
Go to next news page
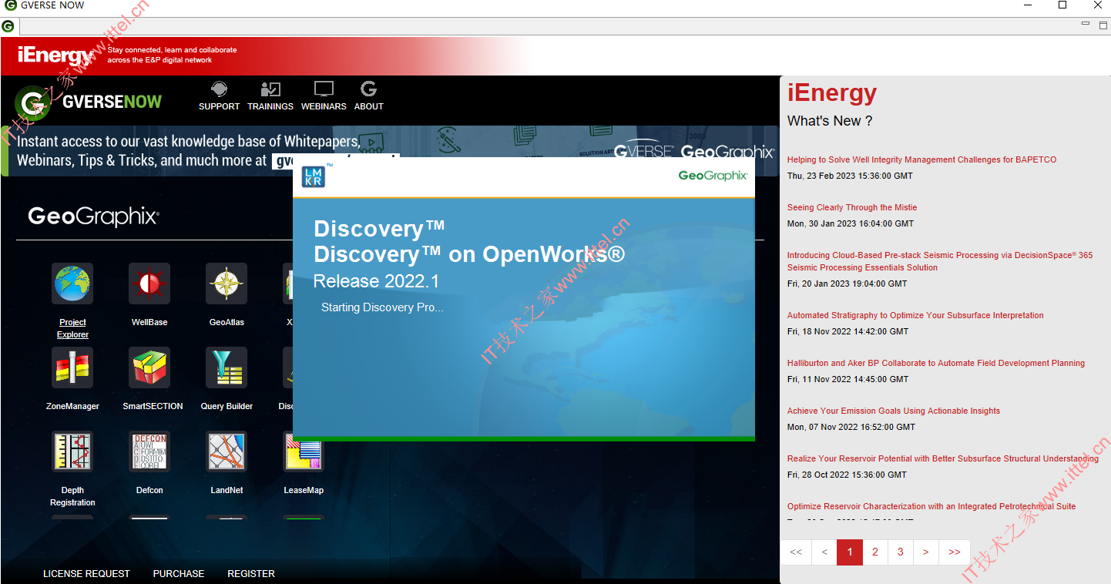click(925, 552)
